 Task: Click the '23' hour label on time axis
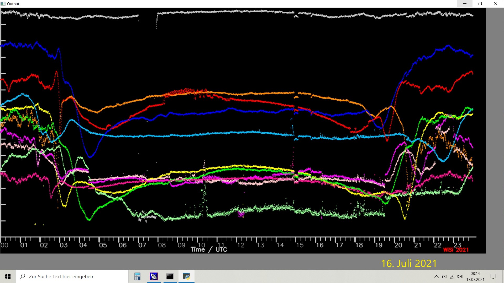pyautogui.click(x=457, y=245)
